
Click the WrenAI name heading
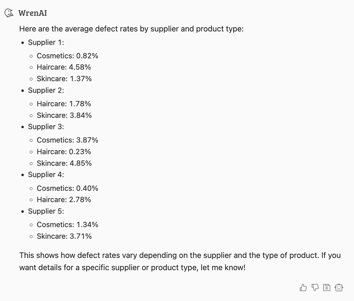pos(32,13)
